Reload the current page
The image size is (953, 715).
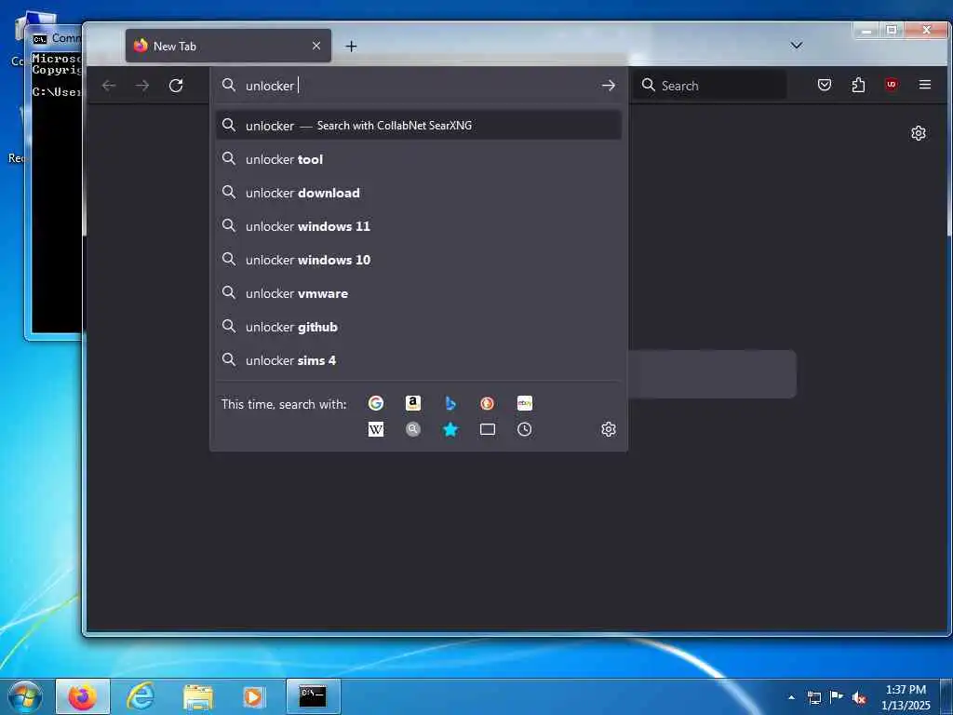click(x=176, y=86)
